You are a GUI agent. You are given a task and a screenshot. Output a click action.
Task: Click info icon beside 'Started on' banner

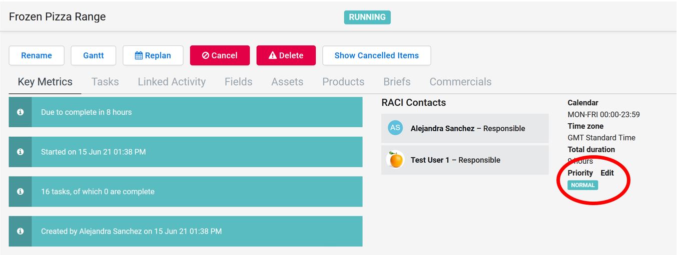pyautogui.click(x=20, y=152)
